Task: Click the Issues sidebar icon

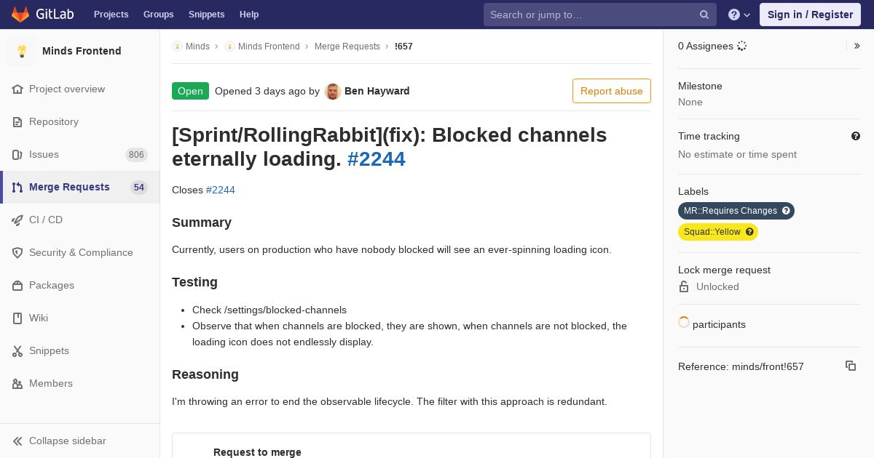Action: (x=17, y=154)
